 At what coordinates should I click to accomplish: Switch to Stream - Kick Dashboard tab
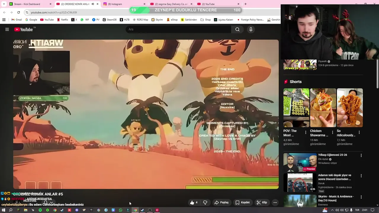point(30,4)
